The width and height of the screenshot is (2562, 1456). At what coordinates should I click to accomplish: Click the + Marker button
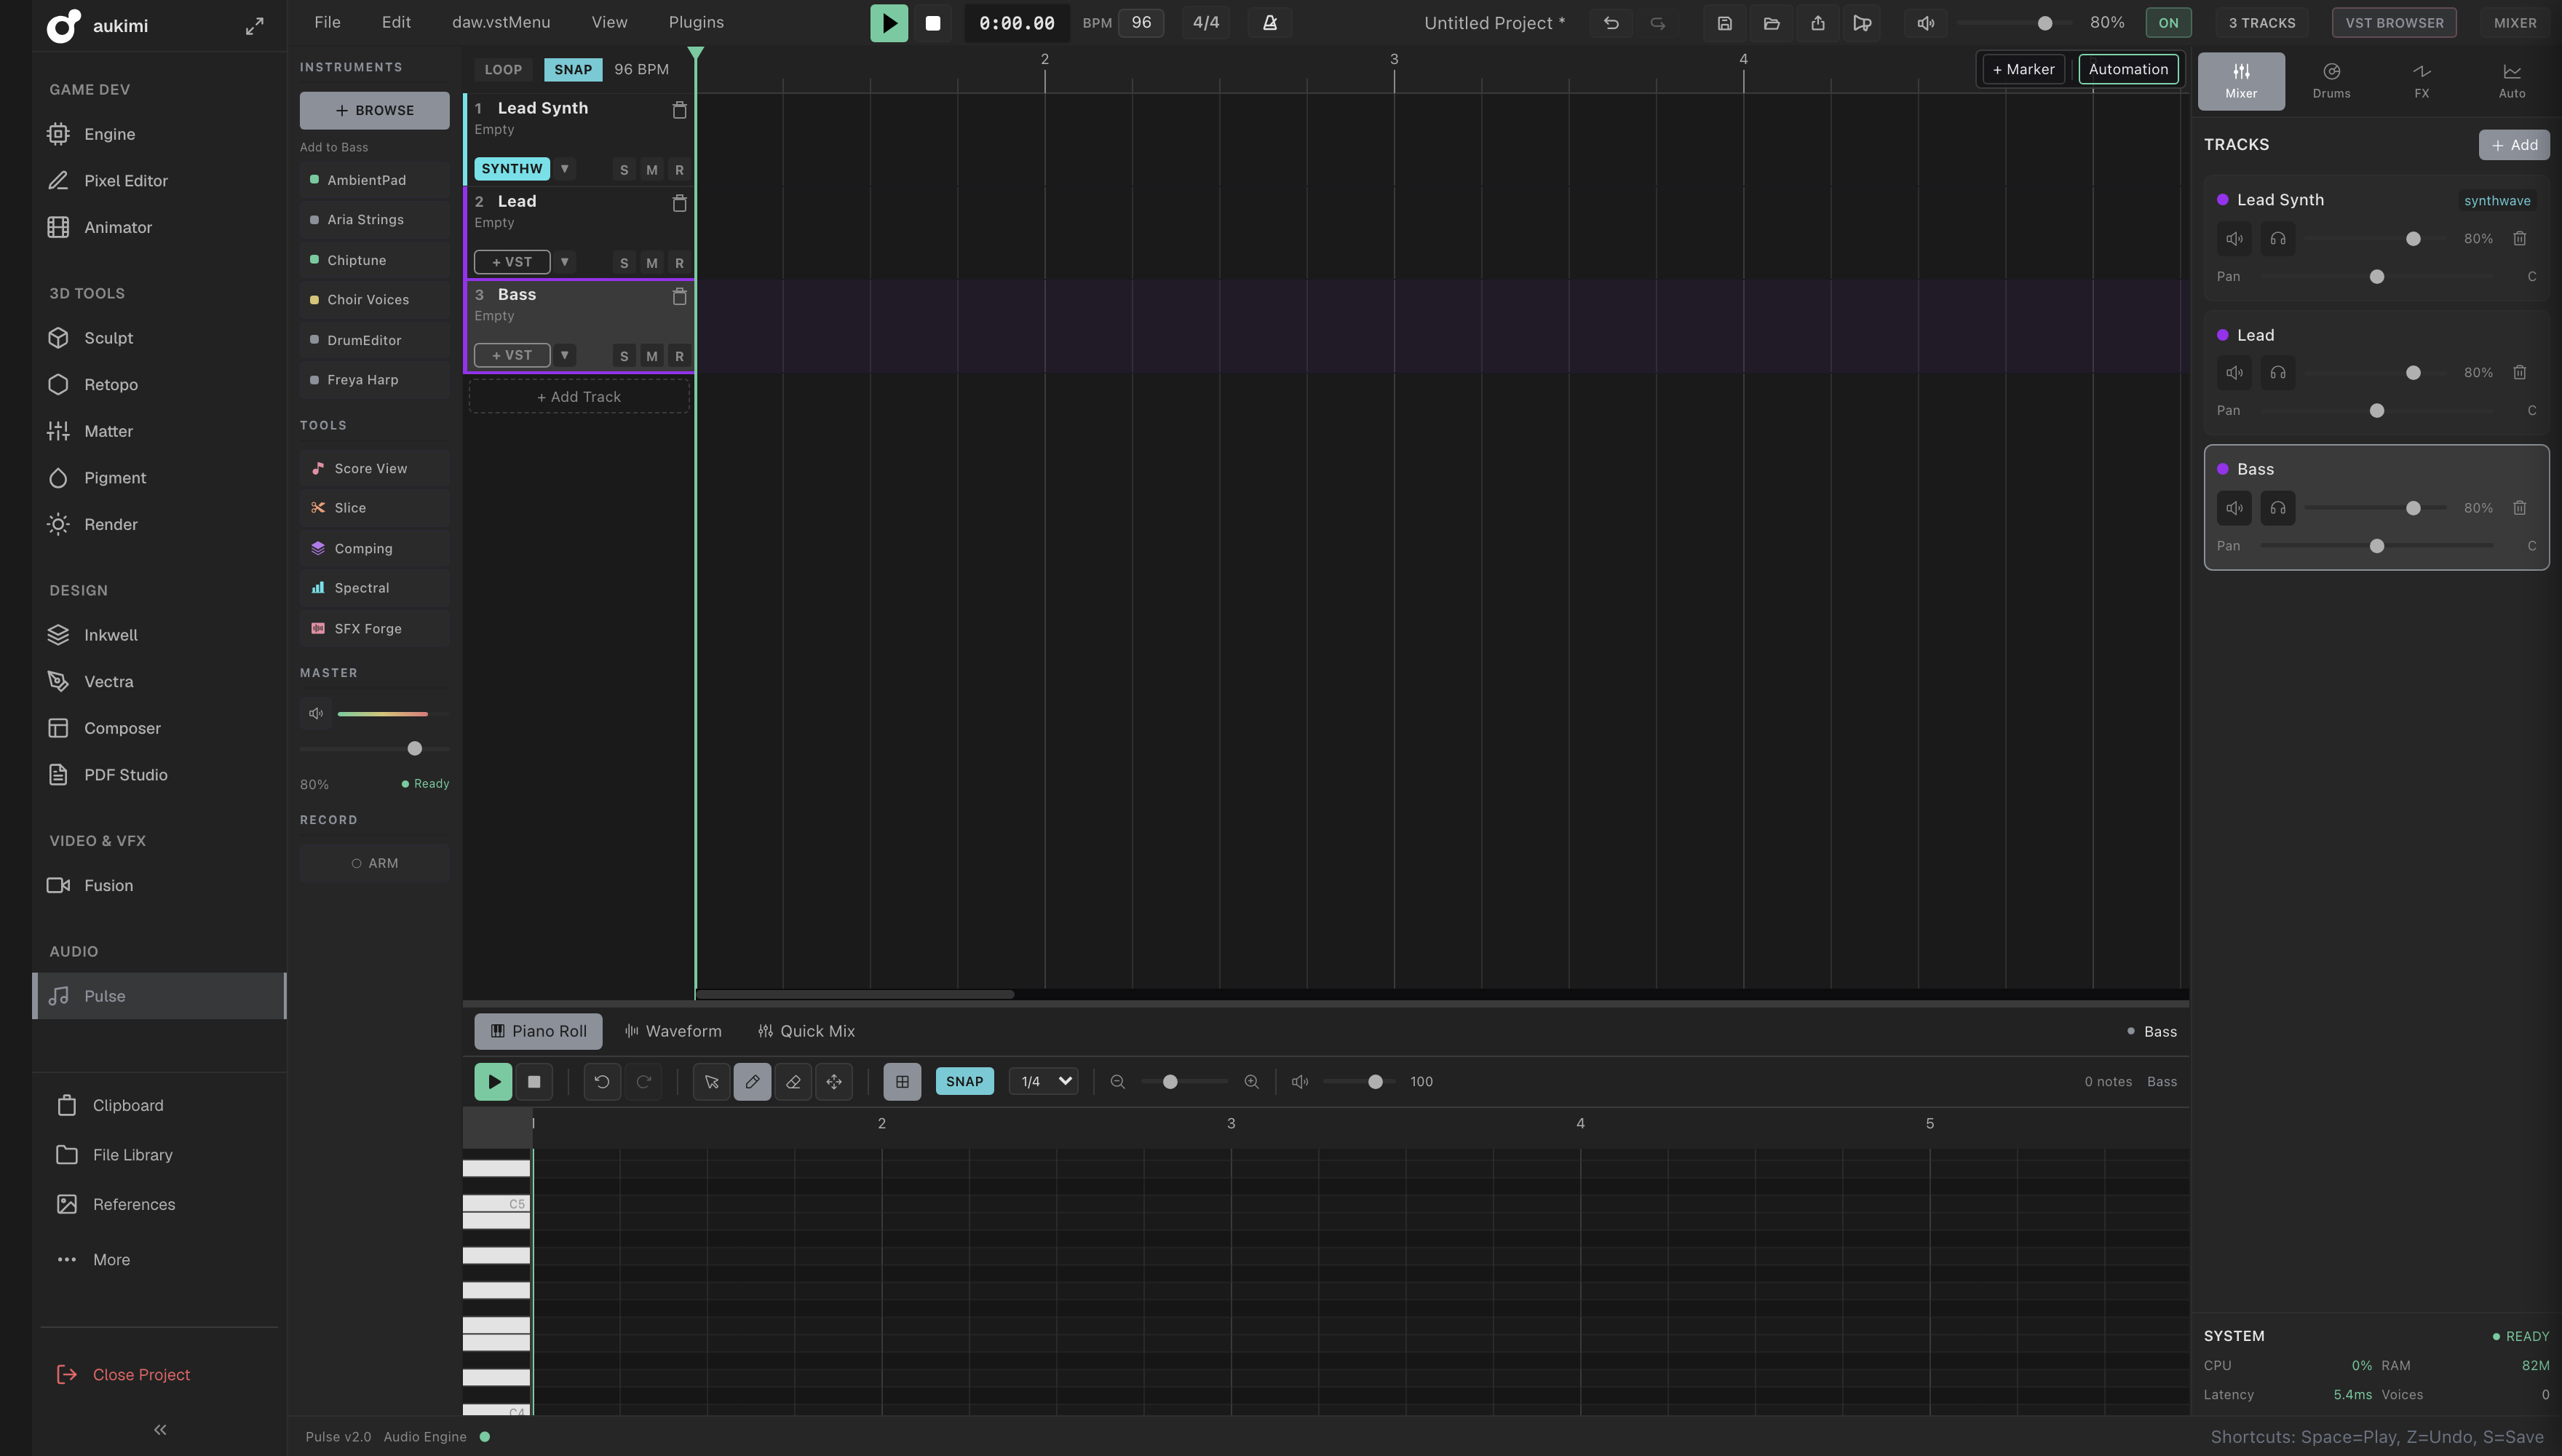click(2023, 69)
